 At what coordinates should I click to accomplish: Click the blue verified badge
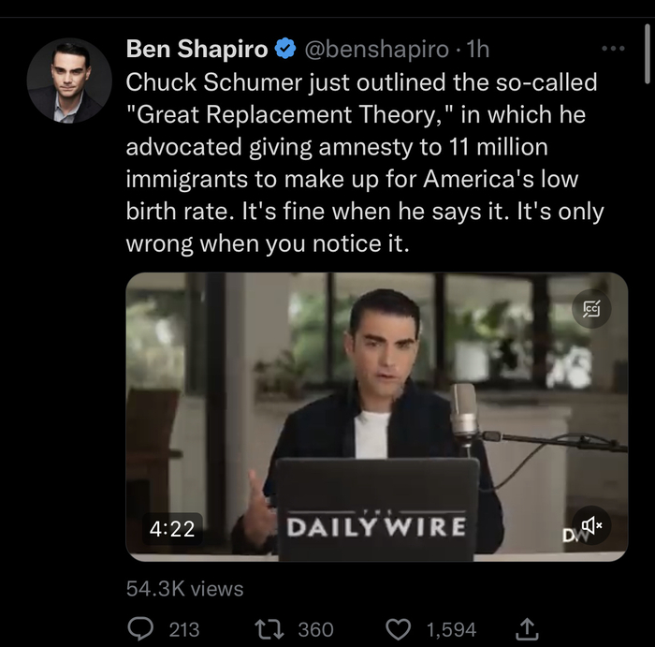tap(286, 49)
